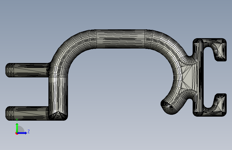Select the upper left cylindrical prong of model

point(27,70)
